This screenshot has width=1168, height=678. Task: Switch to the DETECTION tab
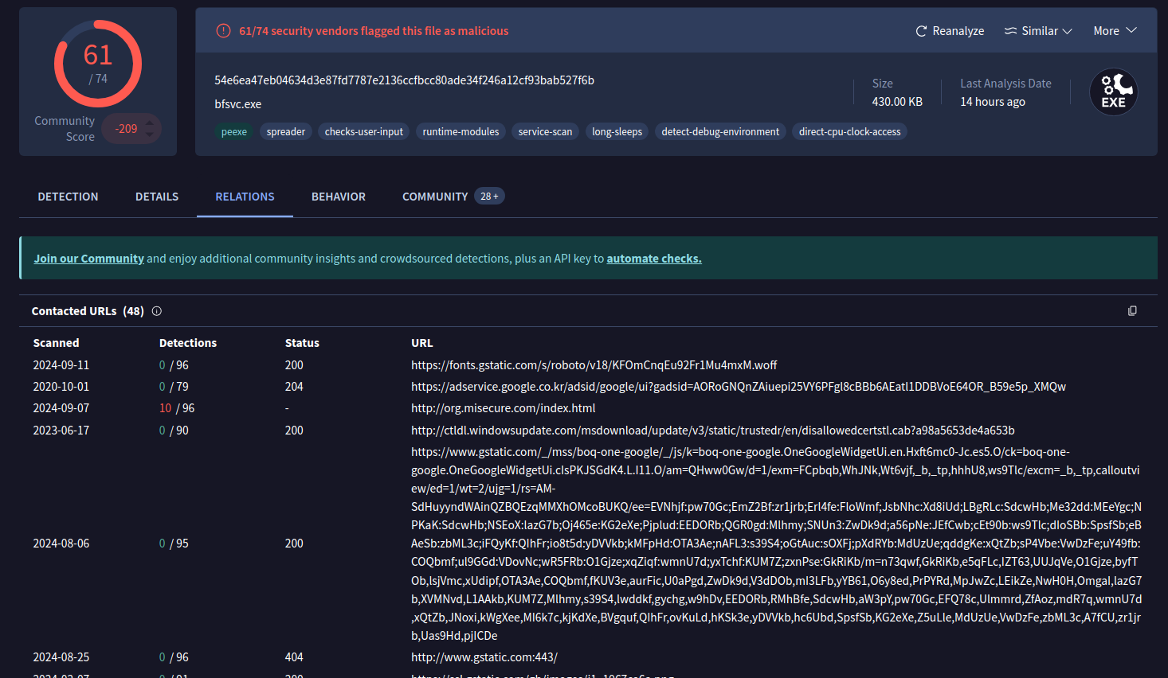pyautogui.click(x=68, y=197)
